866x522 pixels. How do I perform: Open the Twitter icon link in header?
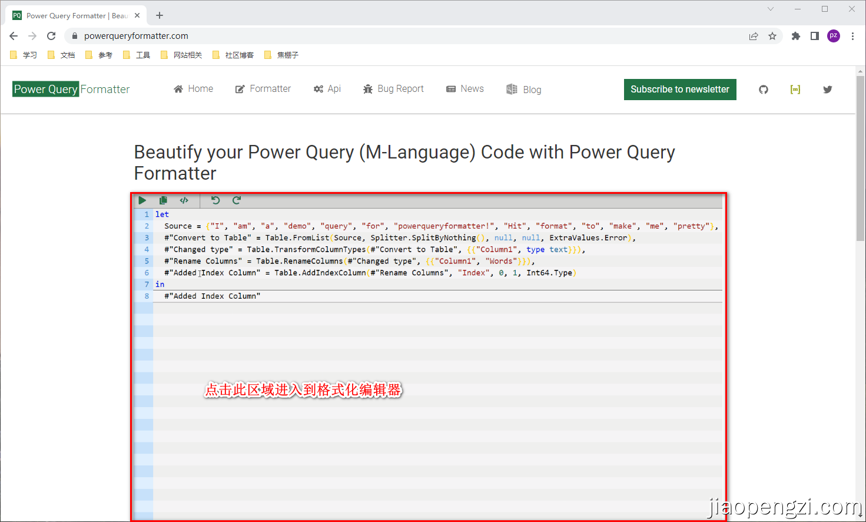[828, 90]
